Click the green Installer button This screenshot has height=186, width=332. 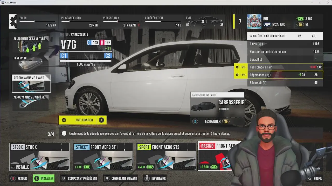[x=44, y=178]
